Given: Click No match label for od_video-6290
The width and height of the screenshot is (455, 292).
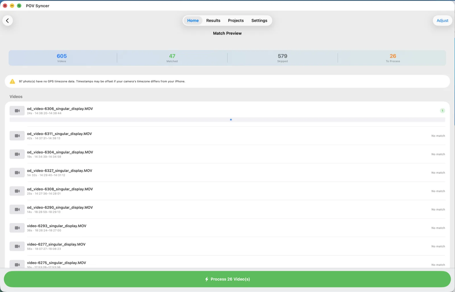Looking at the screenshot, I should coord(438,210).
